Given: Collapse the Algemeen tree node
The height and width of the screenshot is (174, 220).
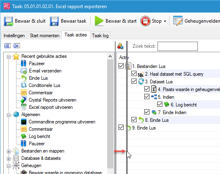Looking at the screenshot, I should click(x=8, y=115).
